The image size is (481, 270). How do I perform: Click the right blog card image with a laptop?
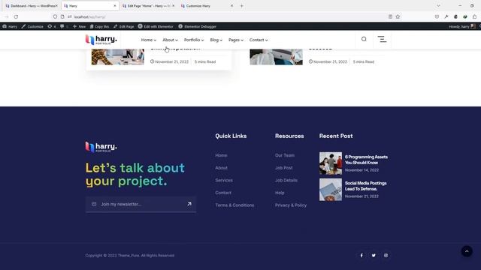[276, 57]
